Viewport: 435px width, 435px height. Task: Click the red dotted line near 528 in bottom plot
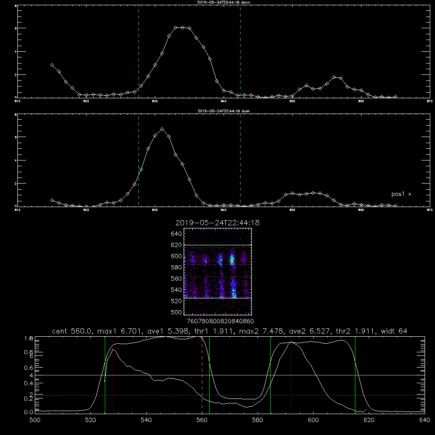click(113, 375)
